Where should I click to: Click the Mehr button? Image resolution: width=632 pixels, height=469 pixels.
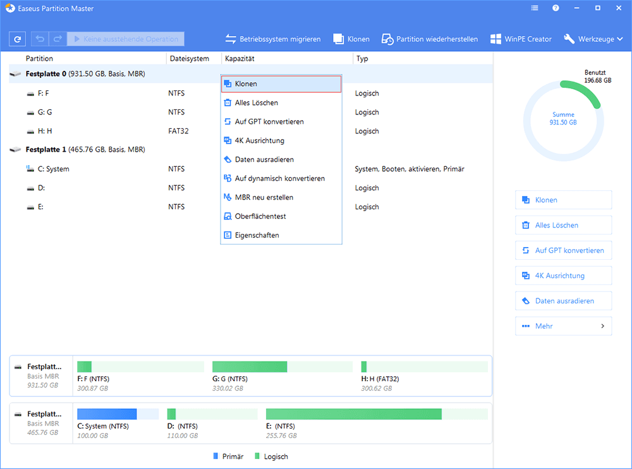coord(564,326)
